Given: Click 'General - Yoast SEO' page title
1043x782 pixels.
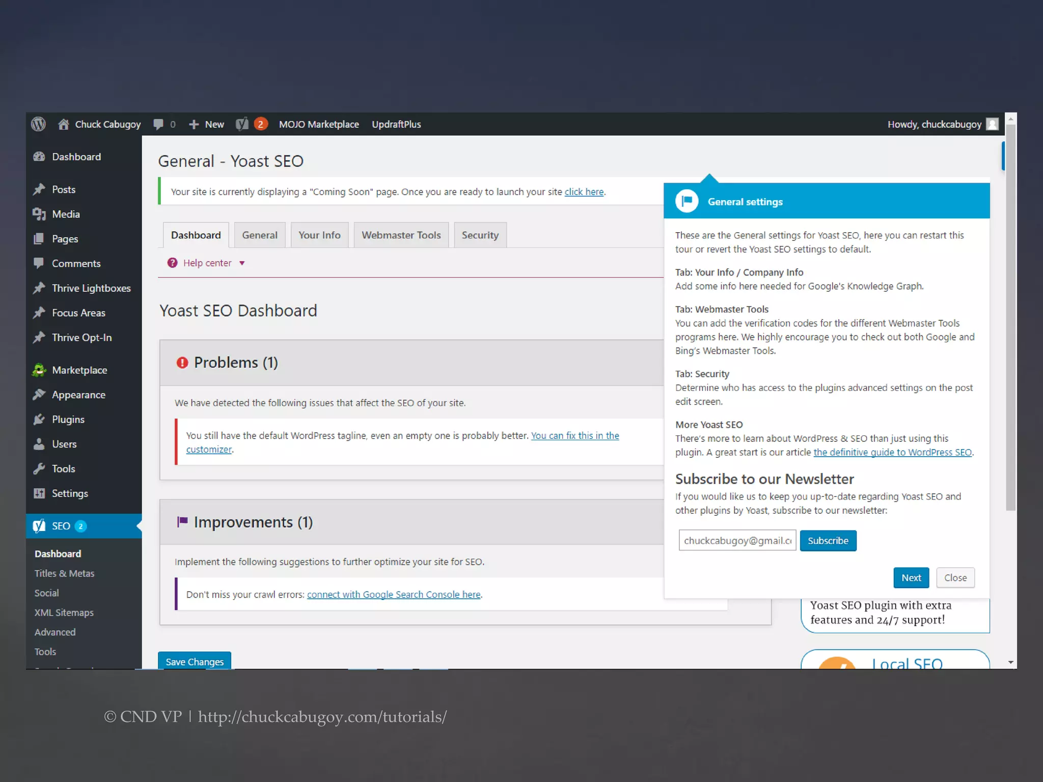Looking at the screenshot, I should (x=231, y=161).
